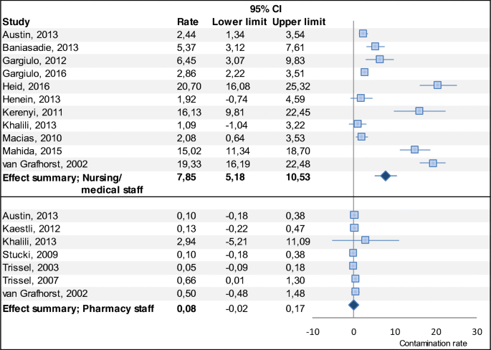This screenshot has width=491, height=350.
Task: Click the Trissel, 2007 study label
Action: (x=29, y=278)
